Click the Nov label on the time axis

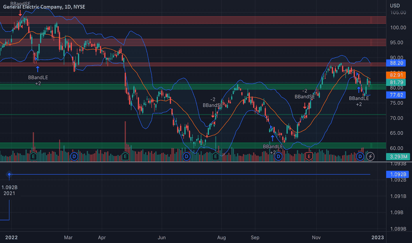tap(316, 238)
